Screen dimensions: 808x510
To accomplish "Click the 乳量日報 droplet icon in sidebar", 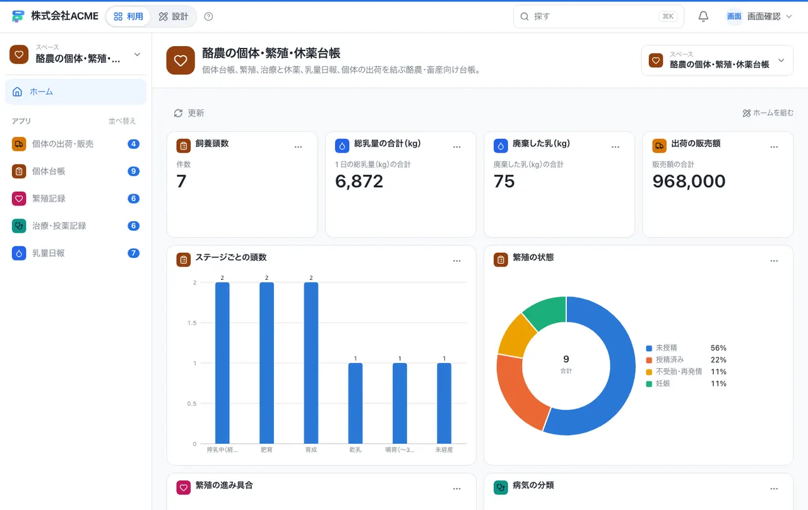I will pyautogui.click(x=19, y=253).
